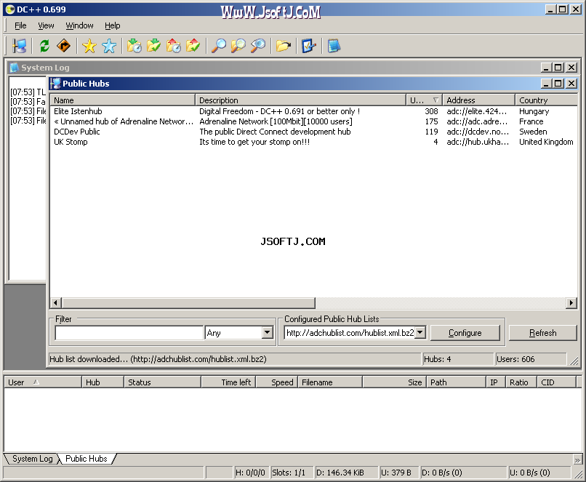Open the View menu
The image size is (586, 482).
[x=46, y=25]
